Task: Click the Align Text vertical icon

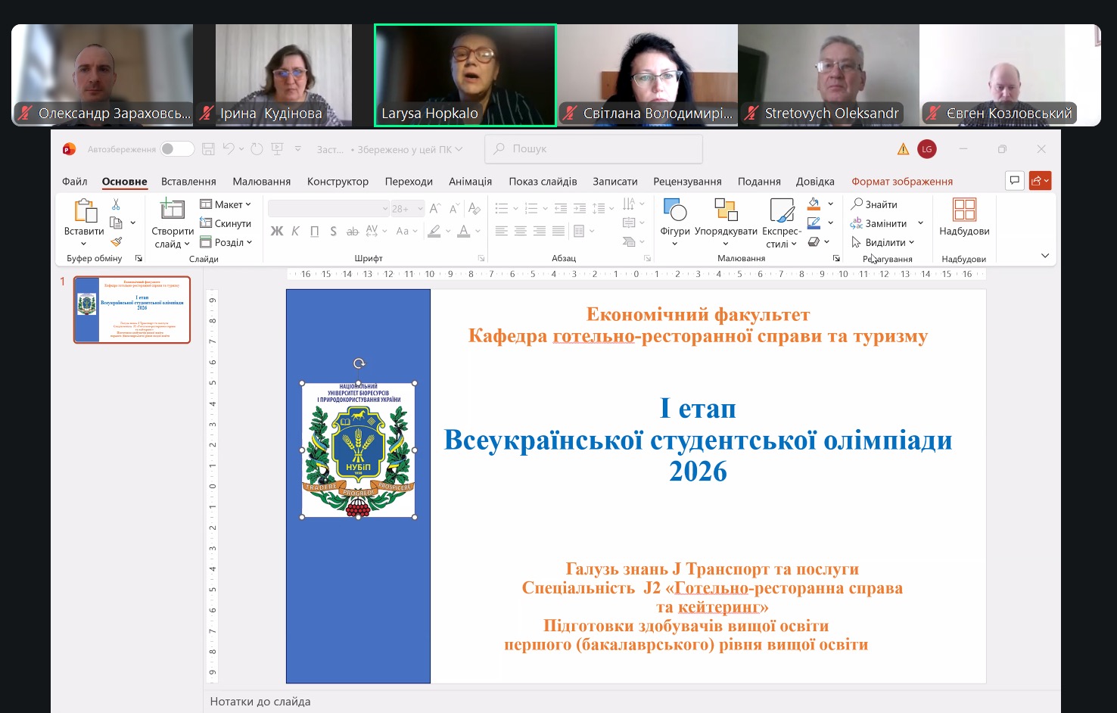Action: click(629, 223)
